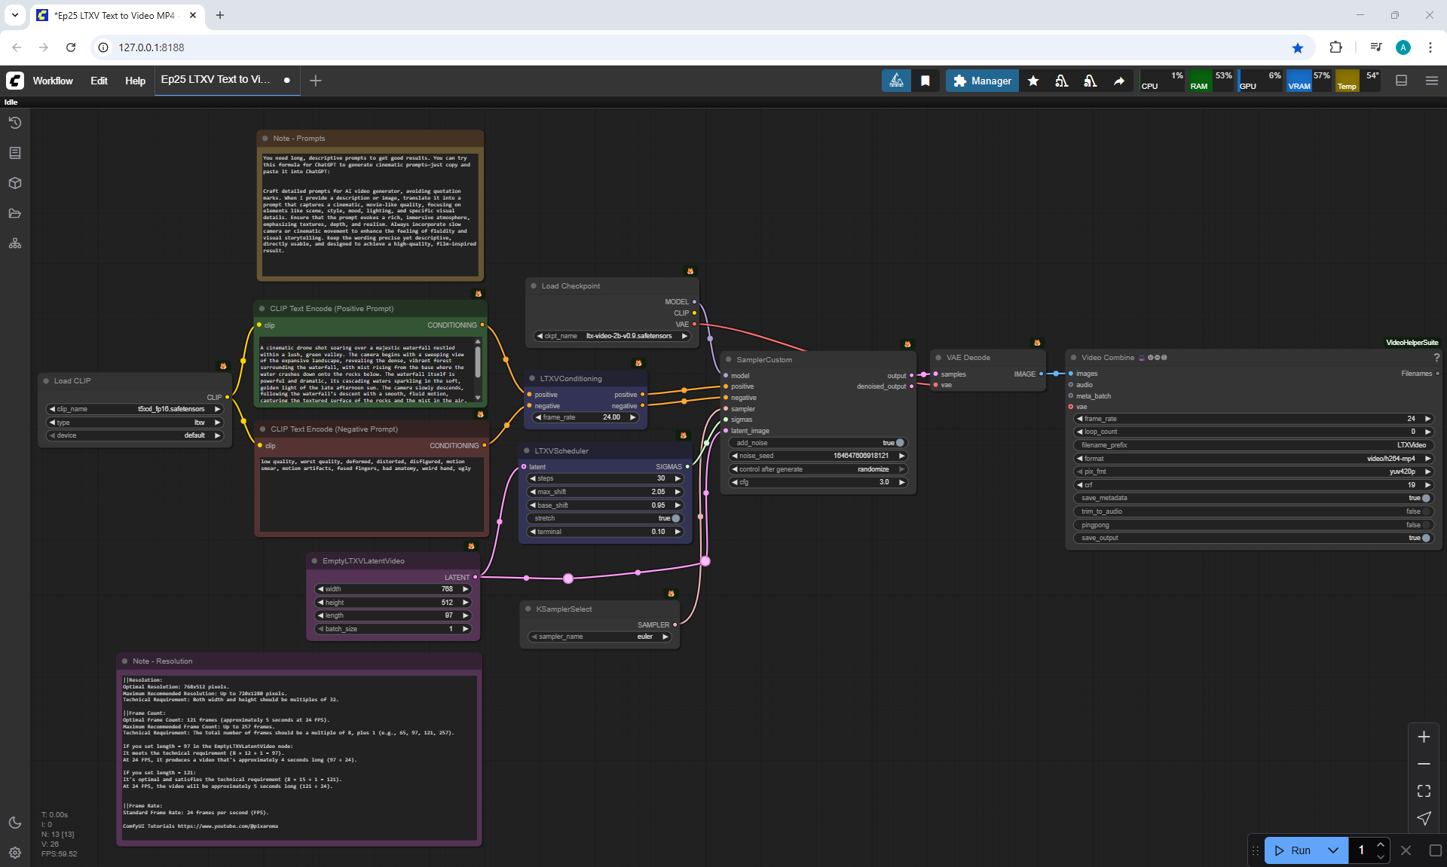Open the Workflow menu

coord(53,81)
